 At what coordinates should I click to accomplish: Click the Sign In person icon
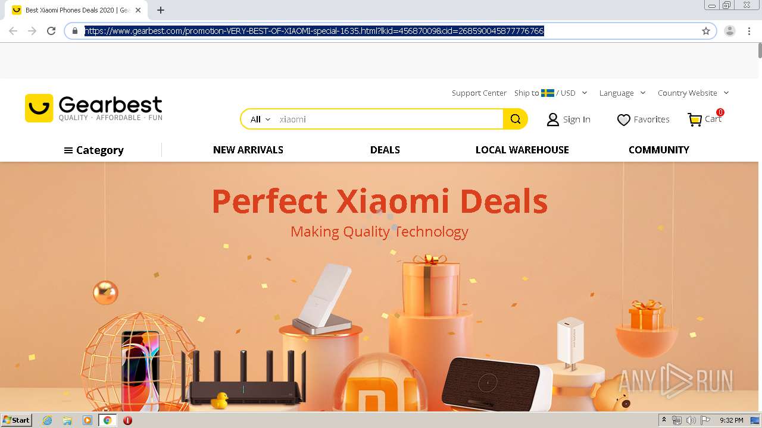(x=553, y=120)
